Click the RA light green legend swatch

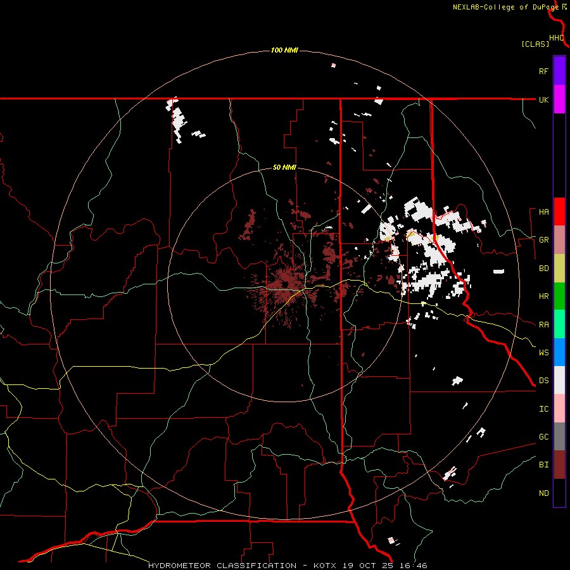coord(559,324)
